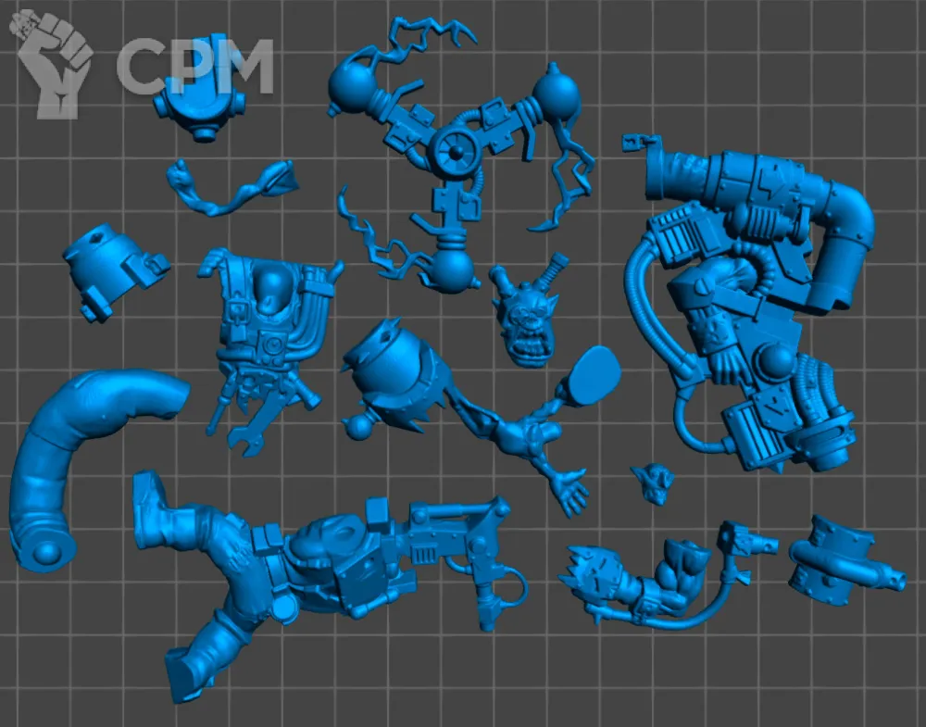Pick the short cylindrical barrel on the left
The width and height of the screenshot is (926, 727).
tap(106, 269)
